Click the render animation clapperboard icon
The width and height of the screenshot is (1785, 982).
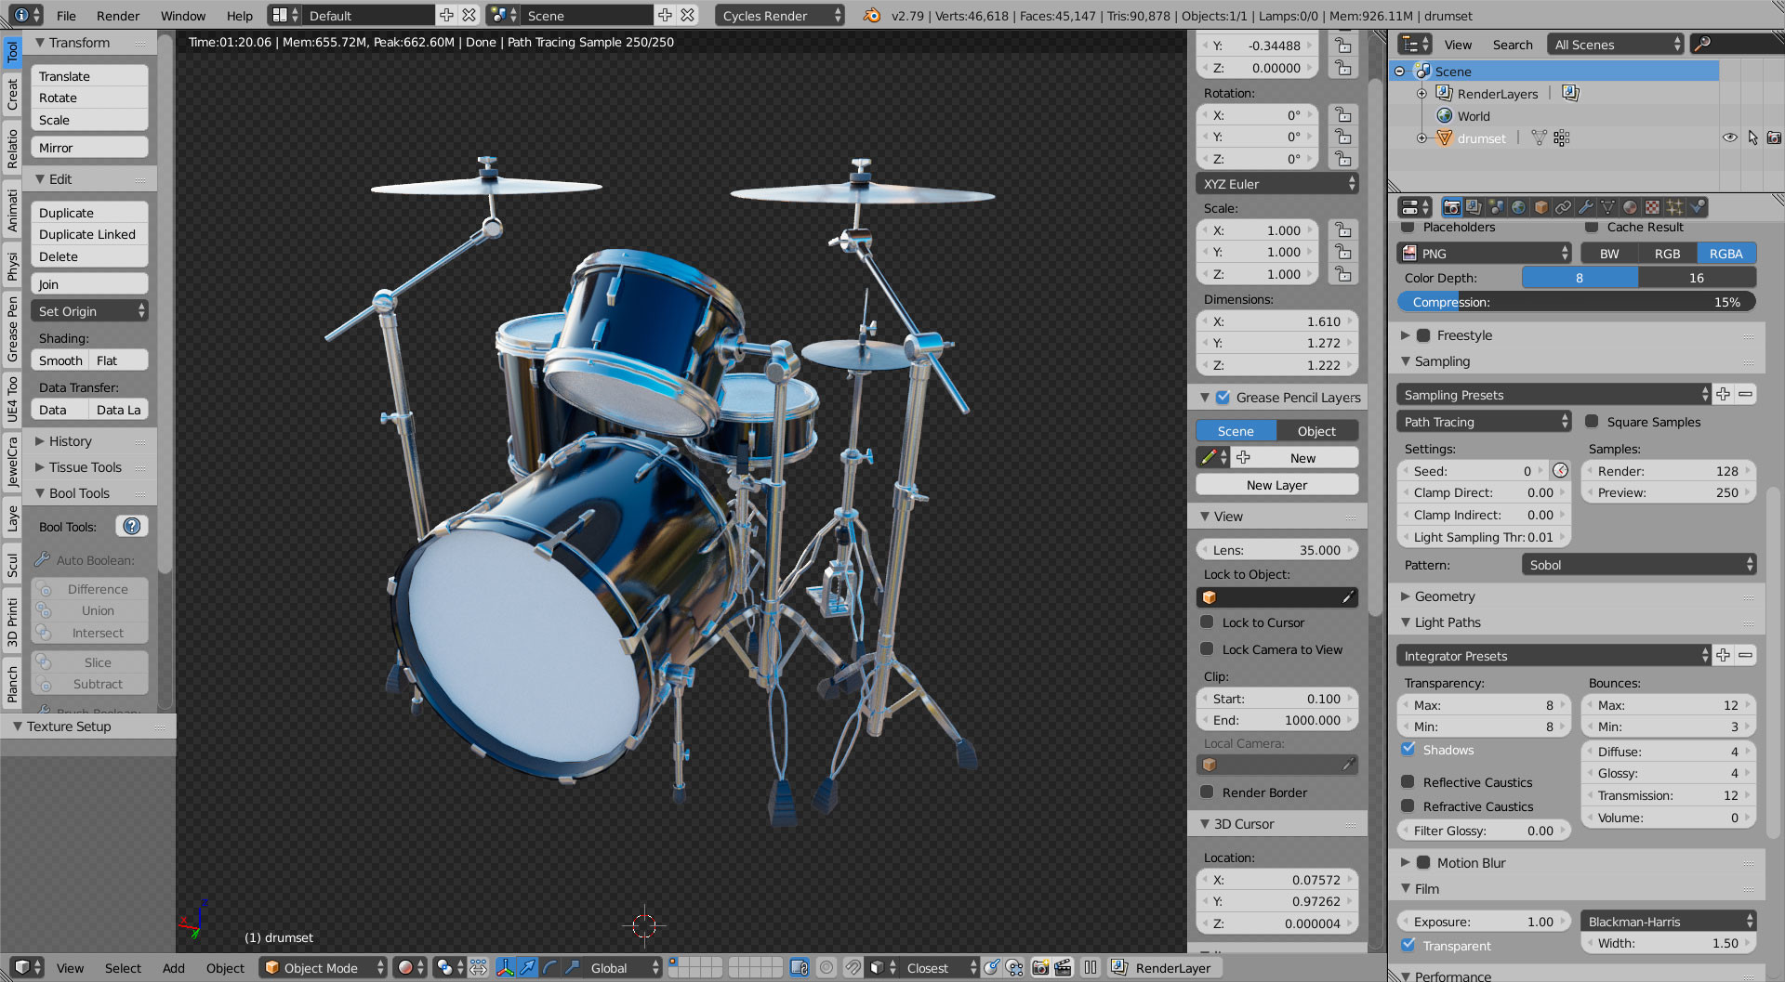pos(1061,967)
